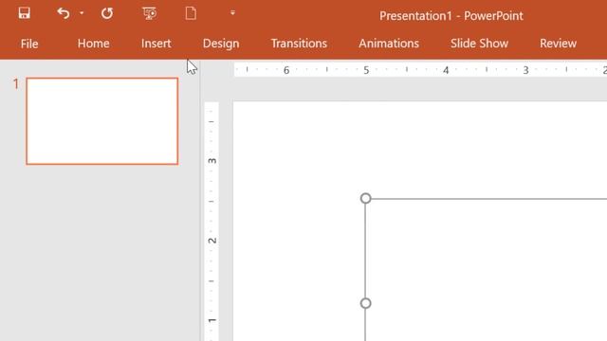Open the Insert ribbon tab
Image resolution: width=607 pixels, height=341 pixels.
tap(156, 44)
